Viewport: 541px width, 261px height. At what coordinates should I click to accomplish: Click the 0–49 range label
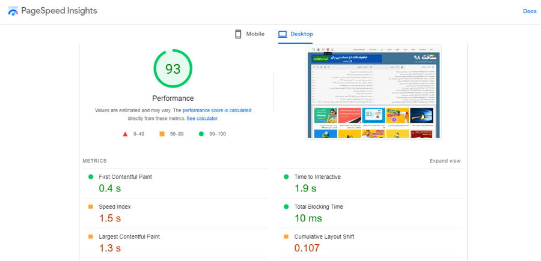(x=139, y=134)
